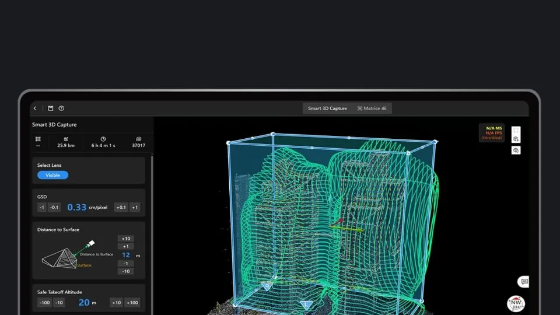Increase Safe Takeoff Altitude by 100
560x315 pixels.
pos(132,303)
